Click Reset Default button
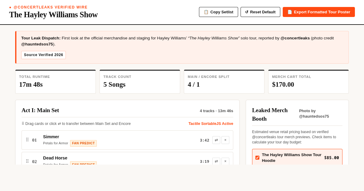The image size is (364, 191). click(x=260, y=12)
